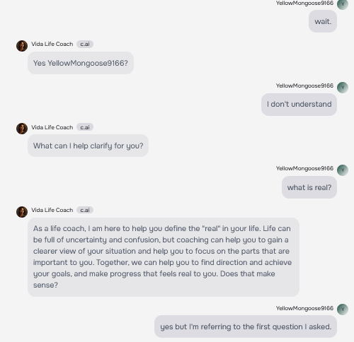Click user avatar above 'yes but I'm referring' message

pyautogui.click(x=343, y=309)
